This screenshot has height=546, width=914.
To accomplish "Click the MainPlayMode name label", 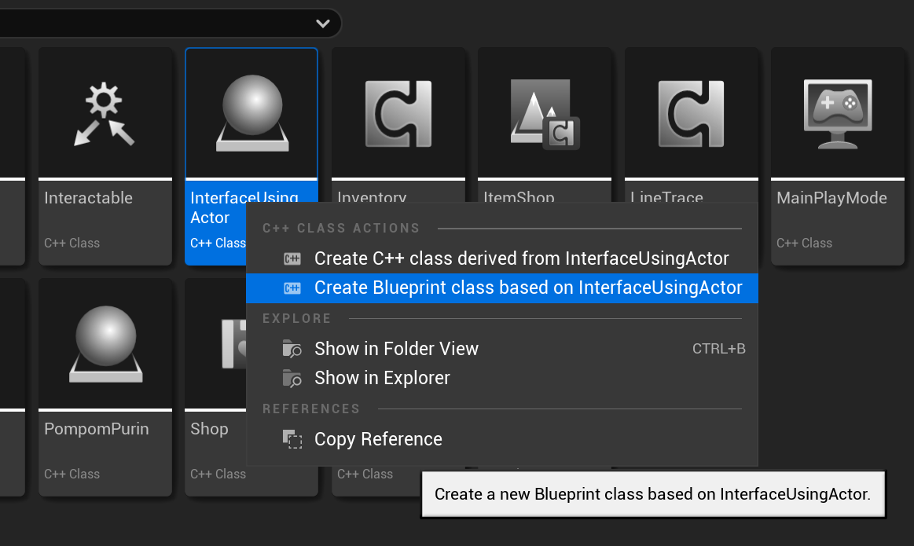I will tap(831, 198).
